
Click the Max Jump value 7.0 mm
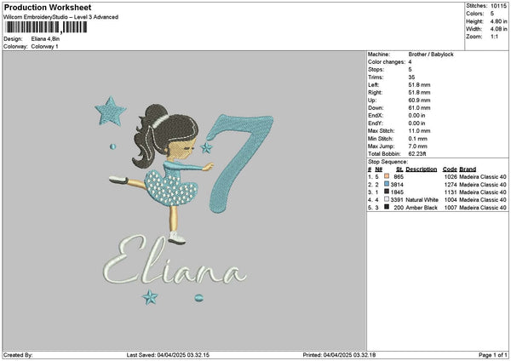[x=417, y=146]
